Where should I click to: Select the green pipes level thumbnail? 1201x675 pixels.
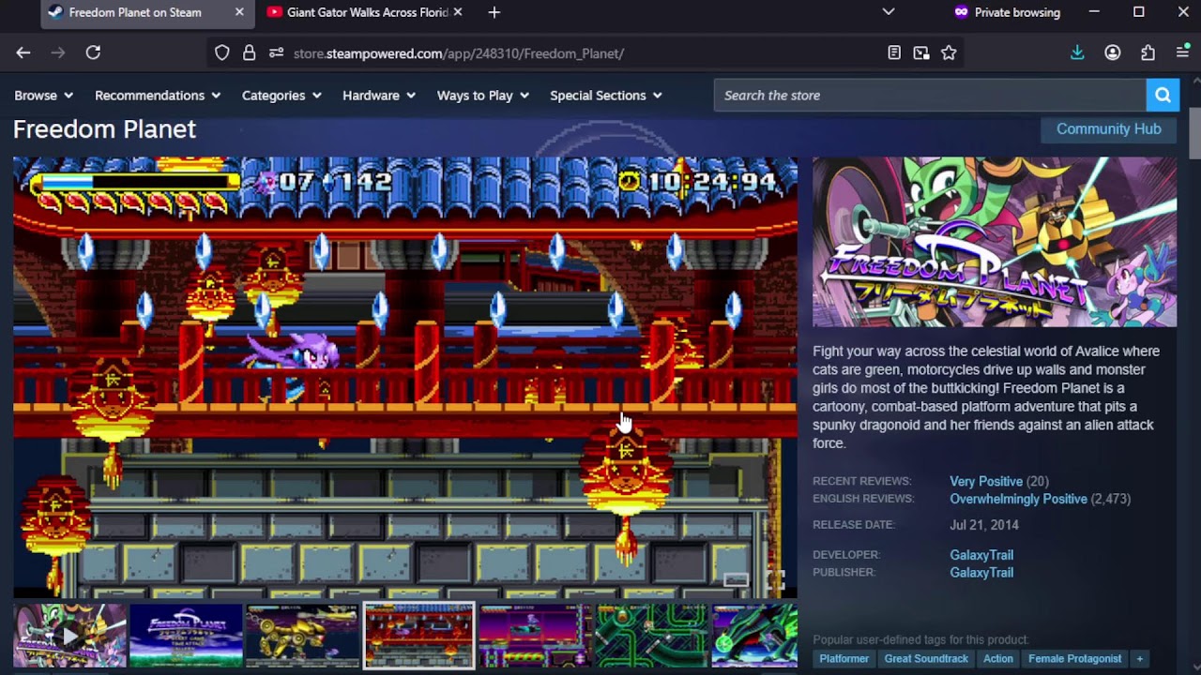[x=651, y=636]
